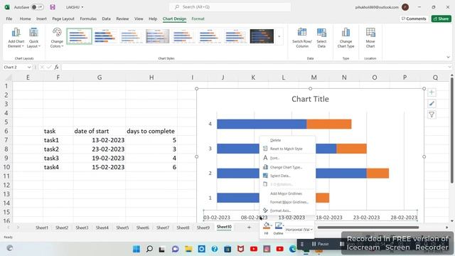Click the Comments button
Viewport: 455px width, 256px height.
pyautogui.click(x=414, y=18)
